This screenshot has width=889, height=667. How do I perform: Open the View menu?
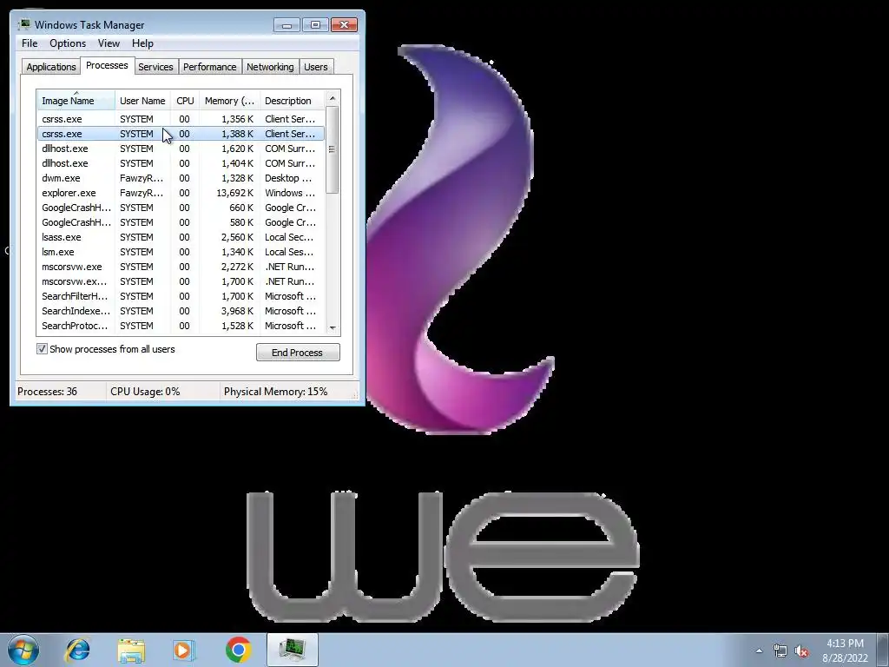click(109, 43)
